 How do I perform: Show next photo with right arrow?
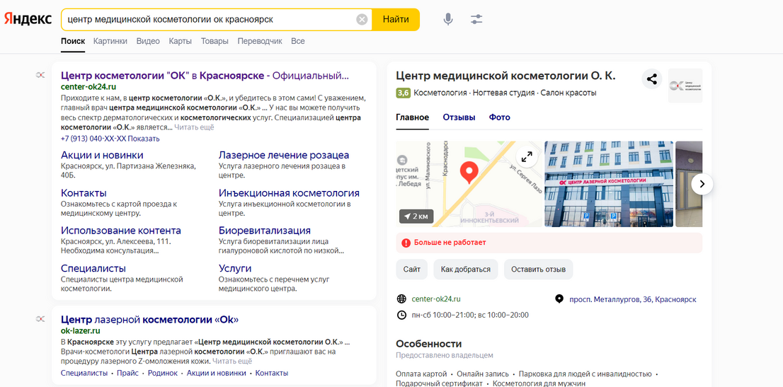point(702,184)
